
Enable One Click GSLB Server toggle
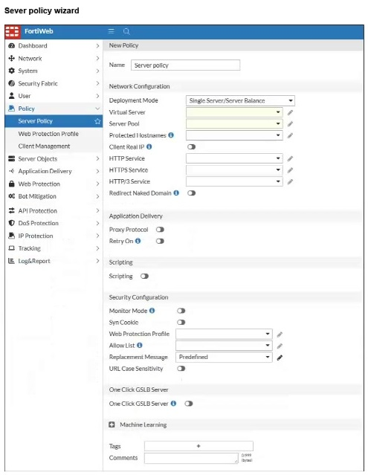[189, 404]
